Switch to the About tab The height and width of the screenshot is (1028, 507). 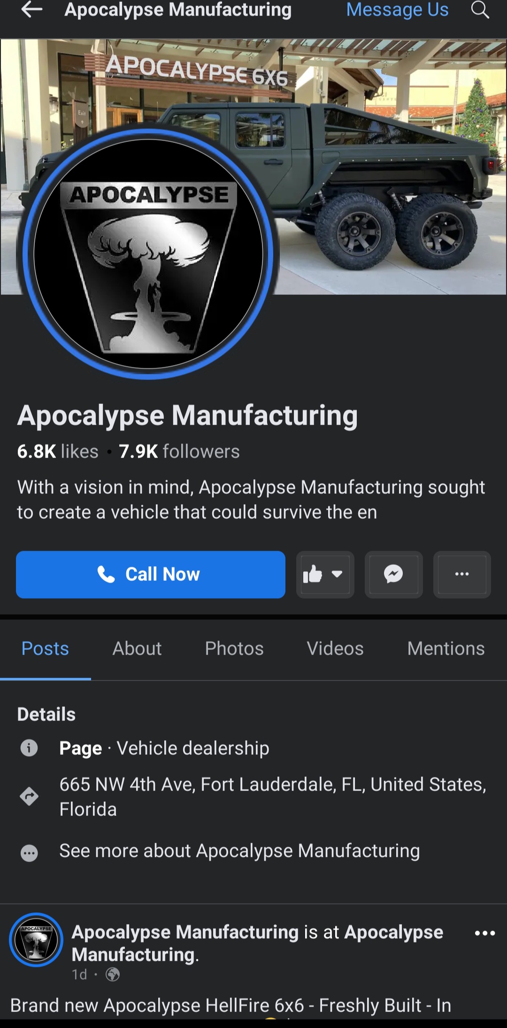[137, 648]
